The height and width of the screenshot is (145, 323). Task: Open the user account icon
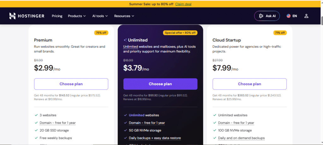point(306,16)
